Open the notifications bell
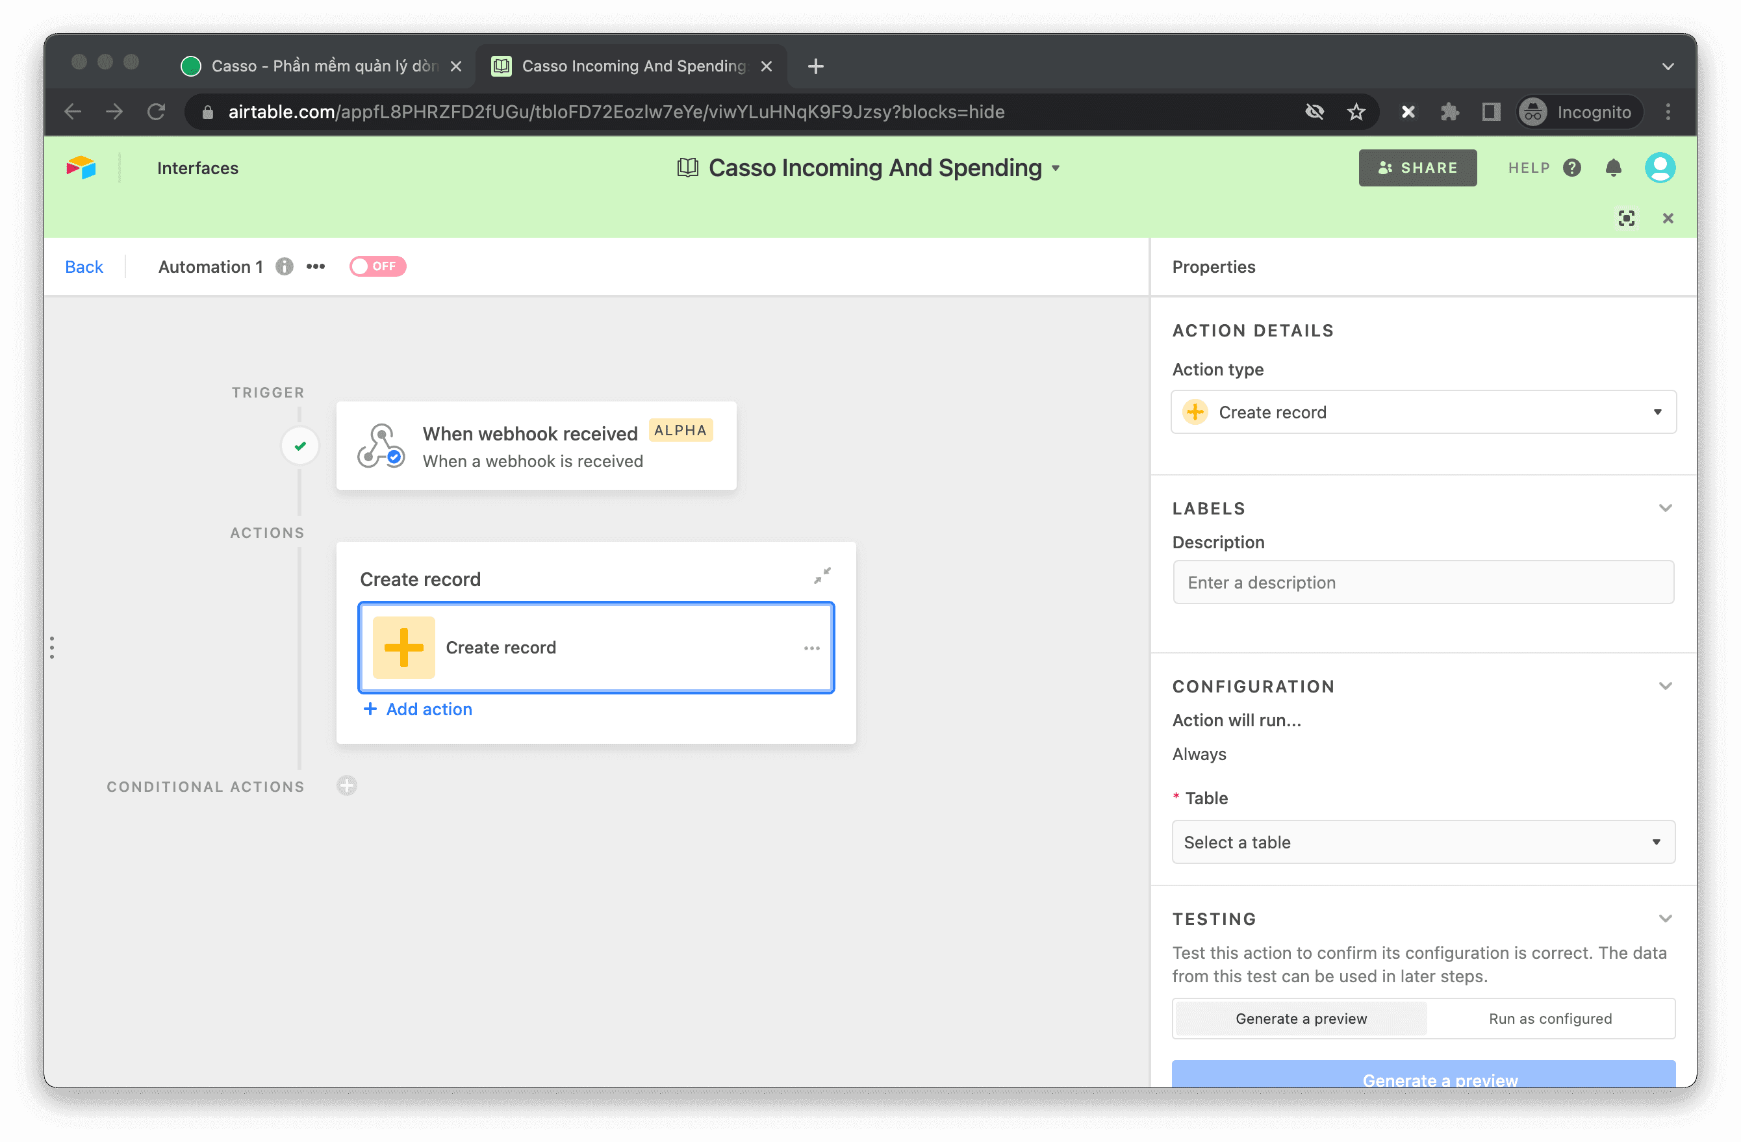This screenshot has height=1142, width=1741. [x=1613, y=168]
